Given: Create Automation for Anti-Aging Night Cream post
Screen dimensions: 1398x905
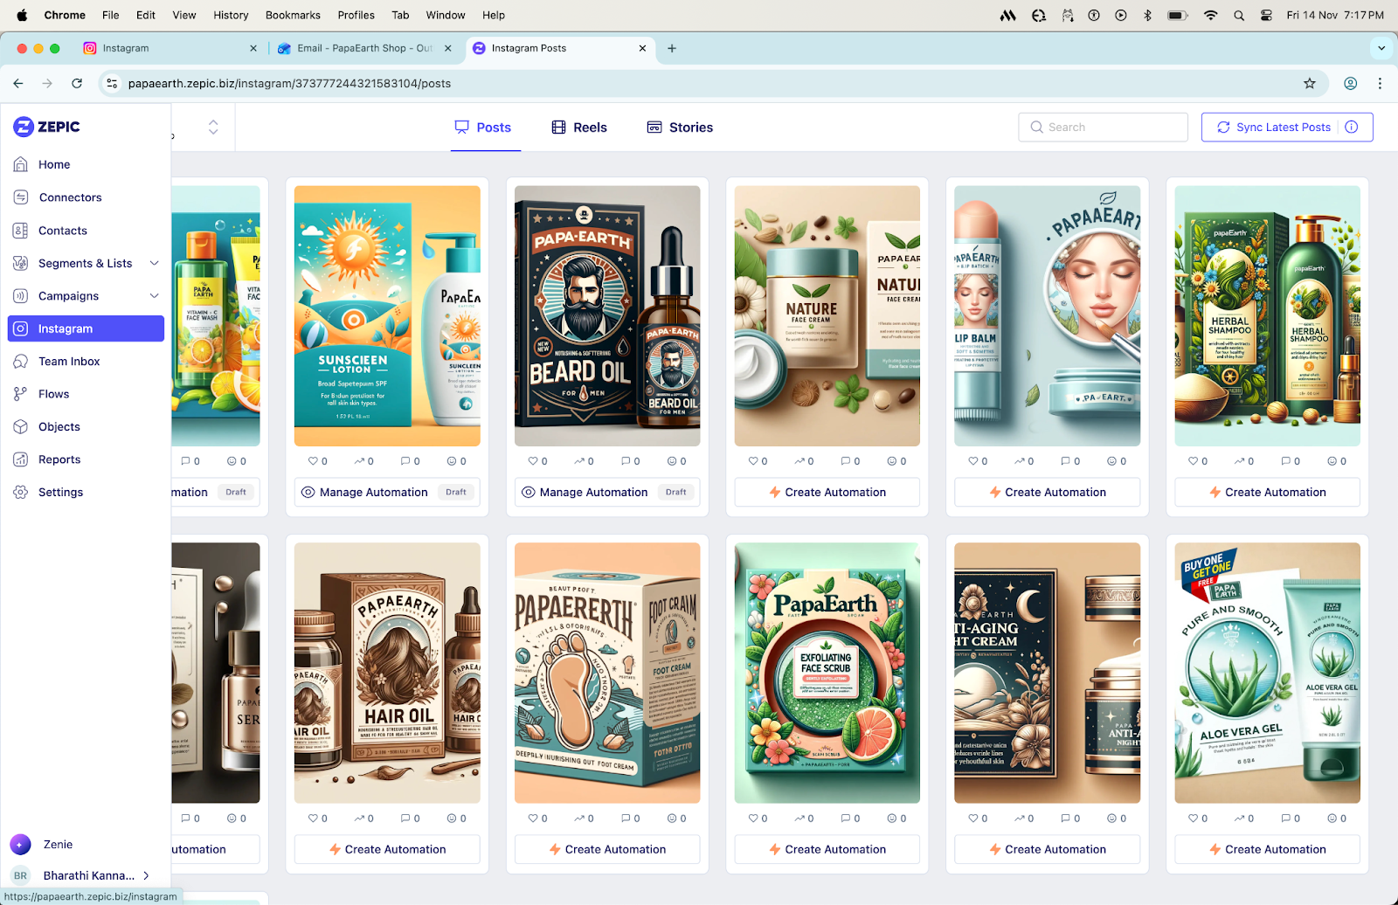Looking at the screenshot, I should point(1048,849).
